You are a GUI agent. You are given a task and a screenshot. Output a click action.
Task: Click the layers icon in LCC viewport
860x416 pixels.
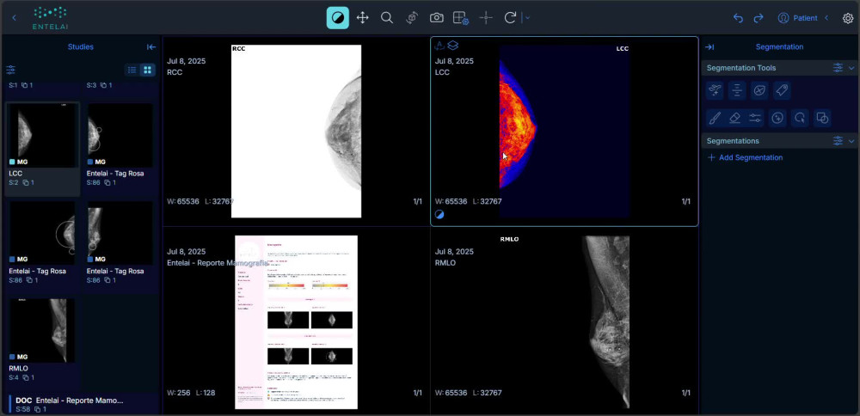[x=453, y=46]
